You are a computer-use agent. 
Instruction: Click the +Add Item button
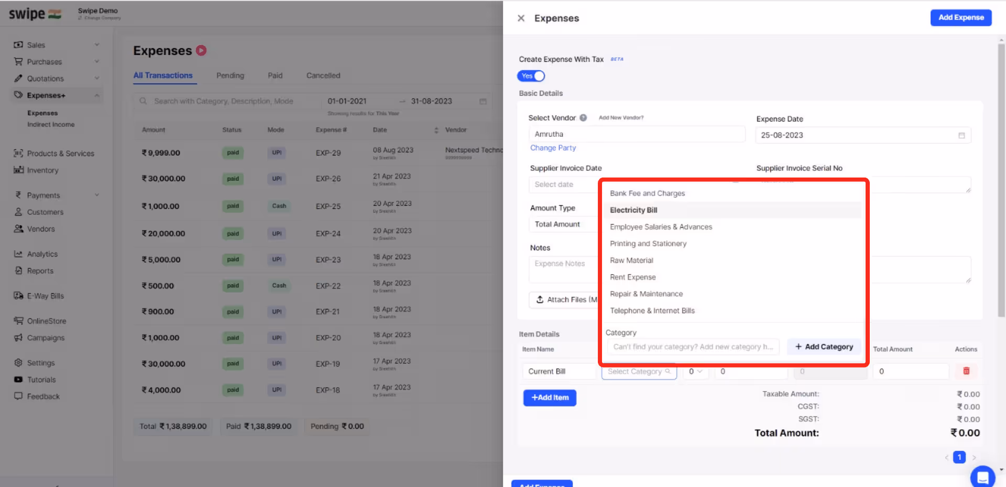pos(550,397)
